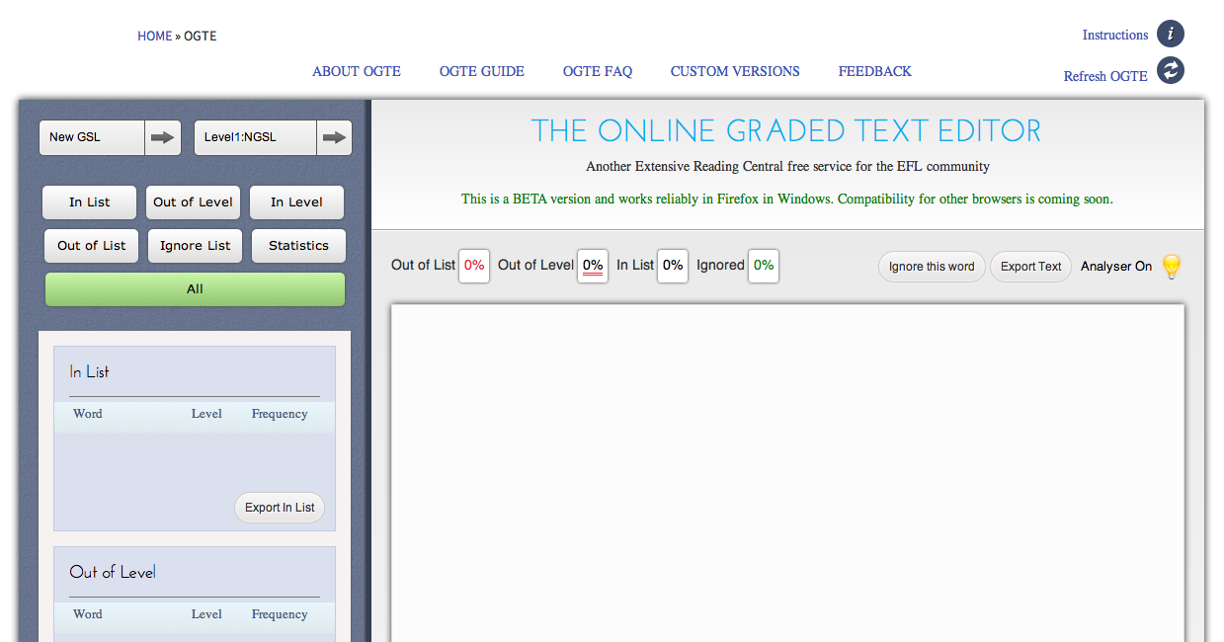
Task: Toggle the Analyser On label
Action: tap(1116, 267)
